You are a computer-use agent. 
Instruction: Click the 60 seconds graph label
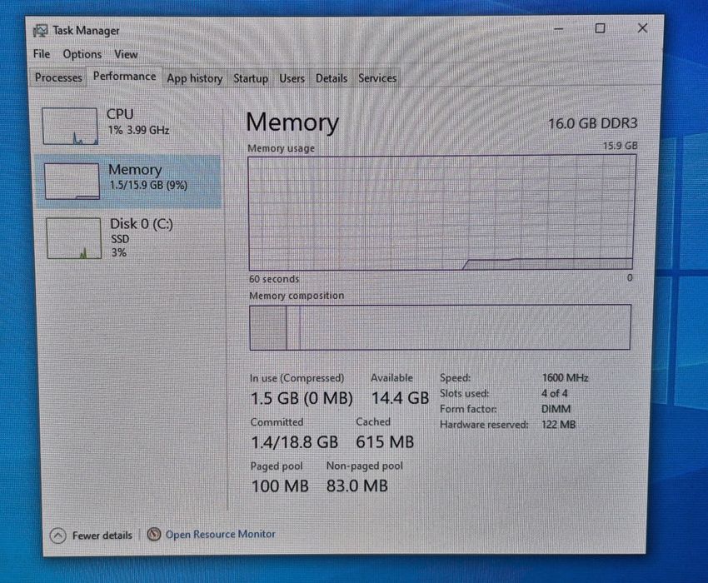click(274, 279)
